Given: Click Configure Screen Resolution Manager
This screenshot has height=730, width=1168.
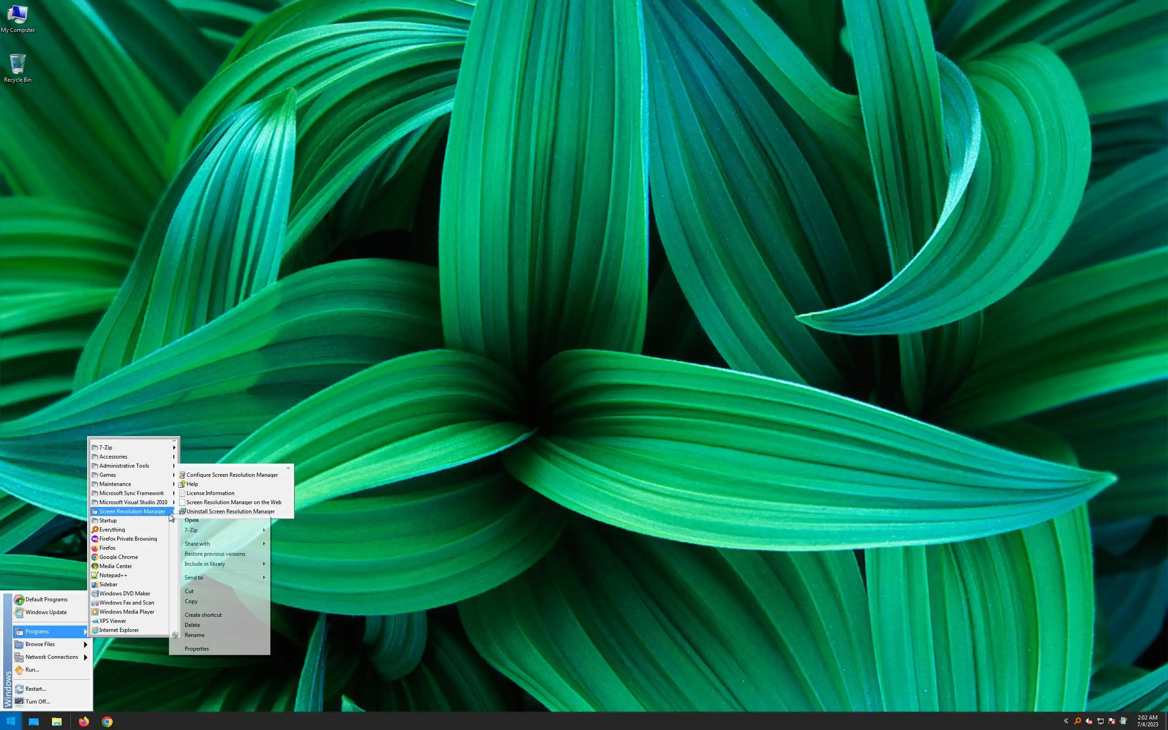Looking at the screenshot, I should 232,475.
